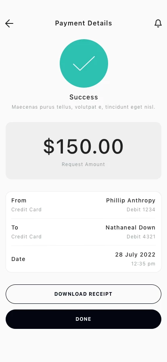The image size is (167, 362).
Task: Open notifications with the bell icon
Action: click(158, 23)
